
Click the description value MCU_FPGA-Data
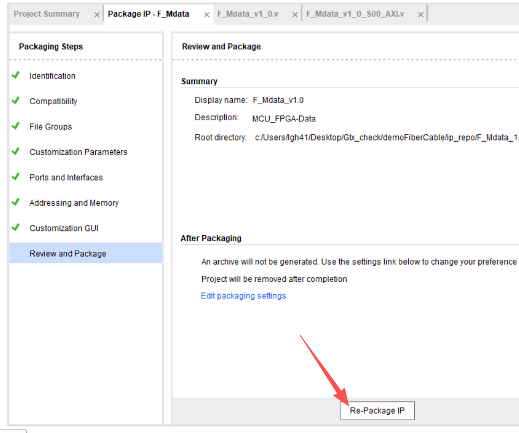point(284,119)
